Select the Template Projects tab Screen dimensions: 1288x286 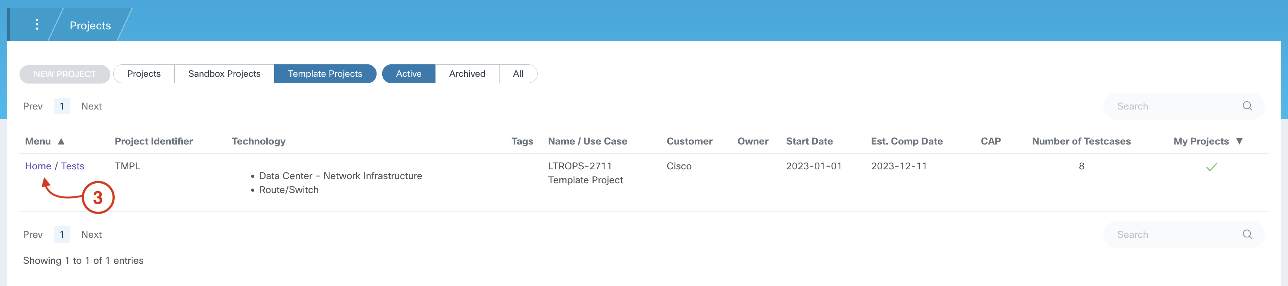(x=325, y=74)
